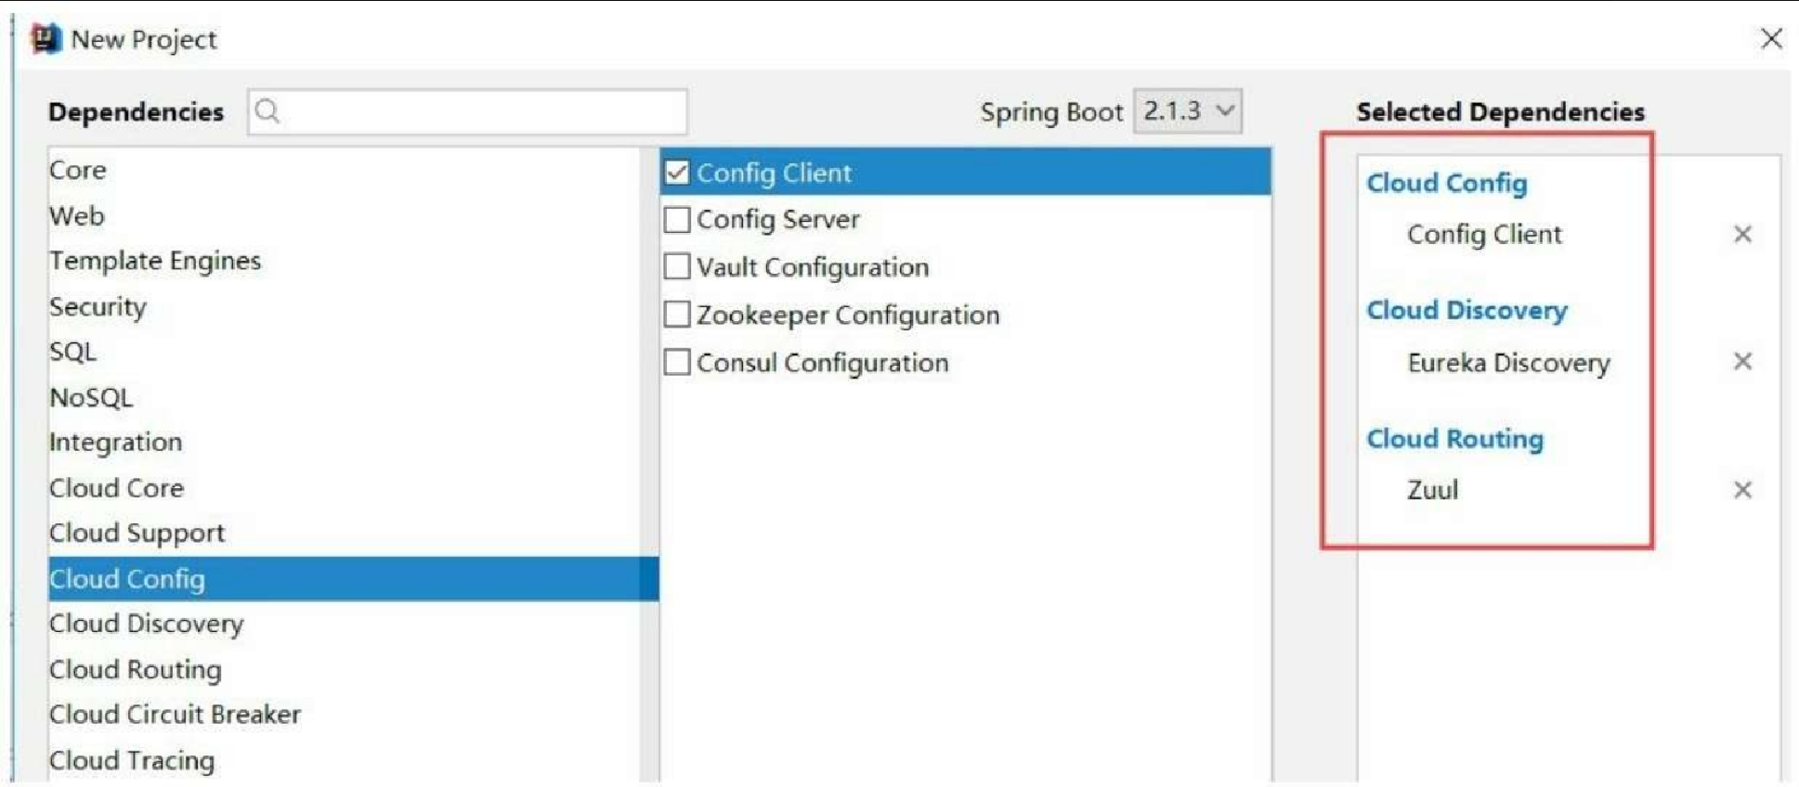Open the Spring Boot version dropdown

(x=1188, y=111)
